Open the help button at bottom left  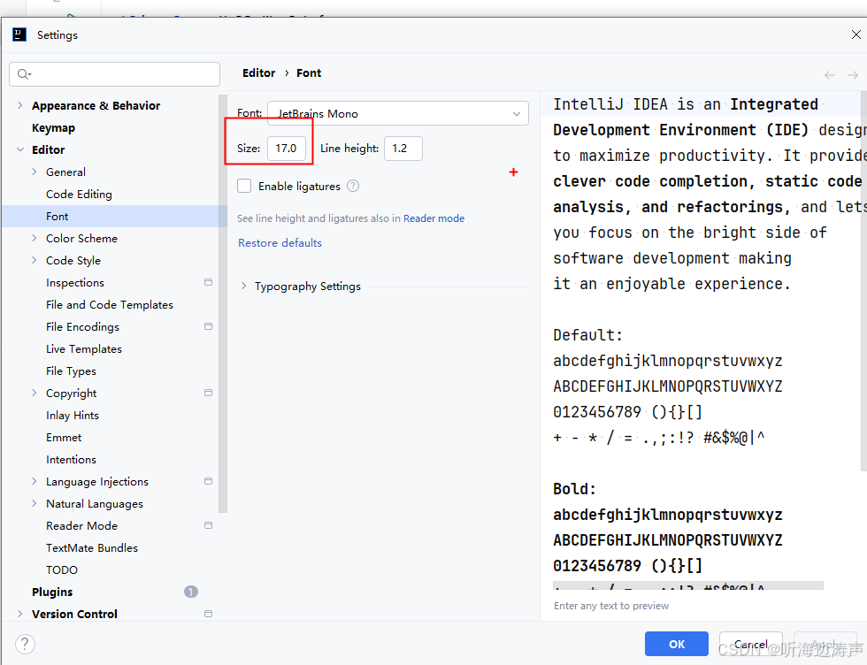click(x=26, y=644)
